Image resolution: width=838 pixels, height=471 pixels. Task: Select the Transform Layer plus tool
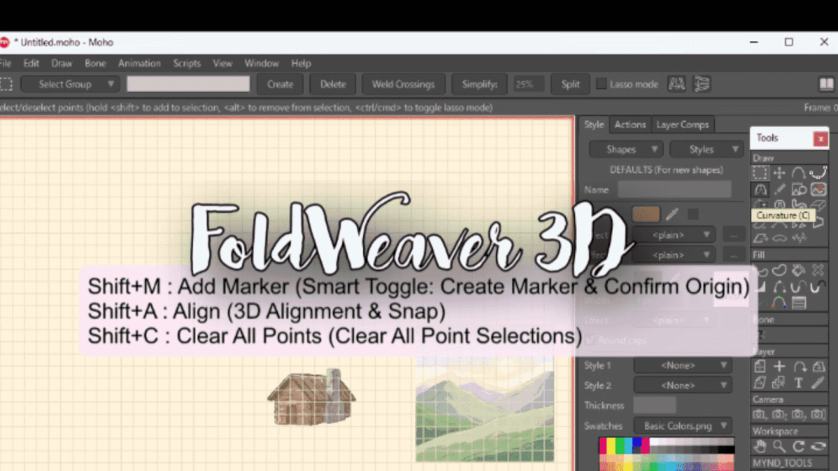tap(779, 366)
